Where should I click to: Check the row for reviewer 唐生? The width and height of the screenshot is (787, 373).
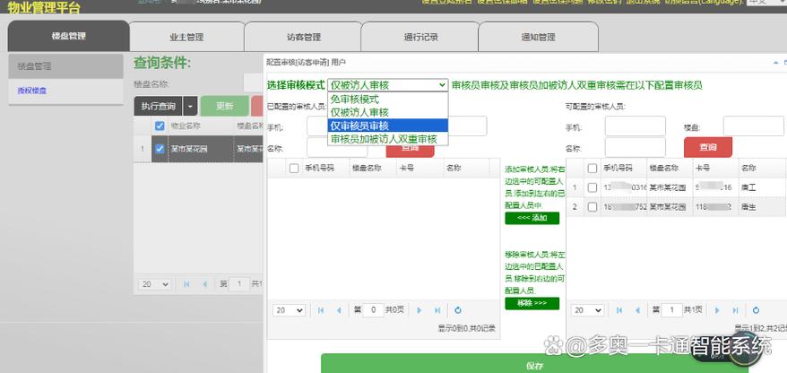[x=592, y=207]
